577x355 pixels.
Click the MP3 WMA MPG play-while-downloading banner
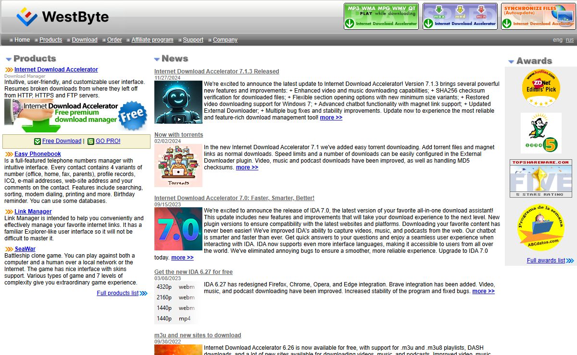pyautogui.click(x=381, y=16)
